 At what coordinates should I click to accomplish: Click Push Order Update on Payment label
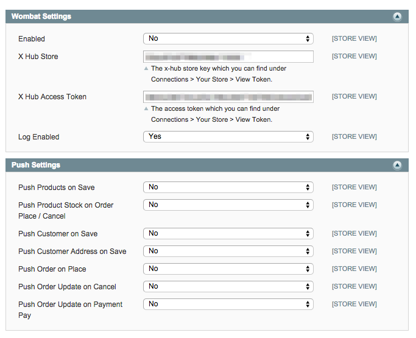point(70,310)
